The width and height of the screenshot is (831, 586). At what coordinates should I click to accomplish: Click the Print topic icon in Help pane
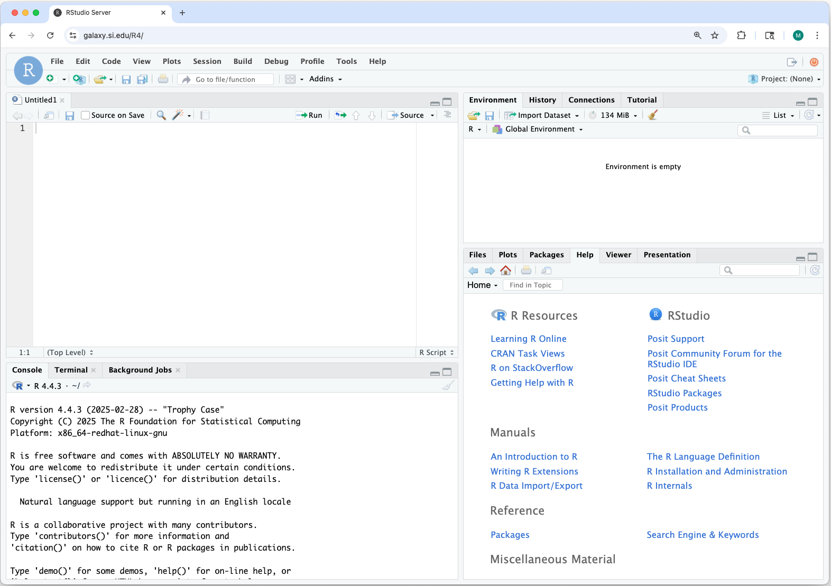click(526, 271)
